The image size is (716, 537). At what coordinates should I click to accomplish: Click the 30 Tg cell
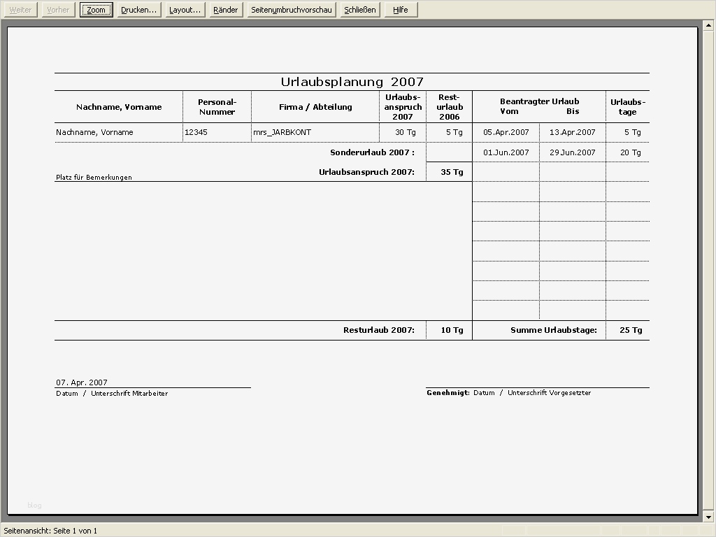406,132
